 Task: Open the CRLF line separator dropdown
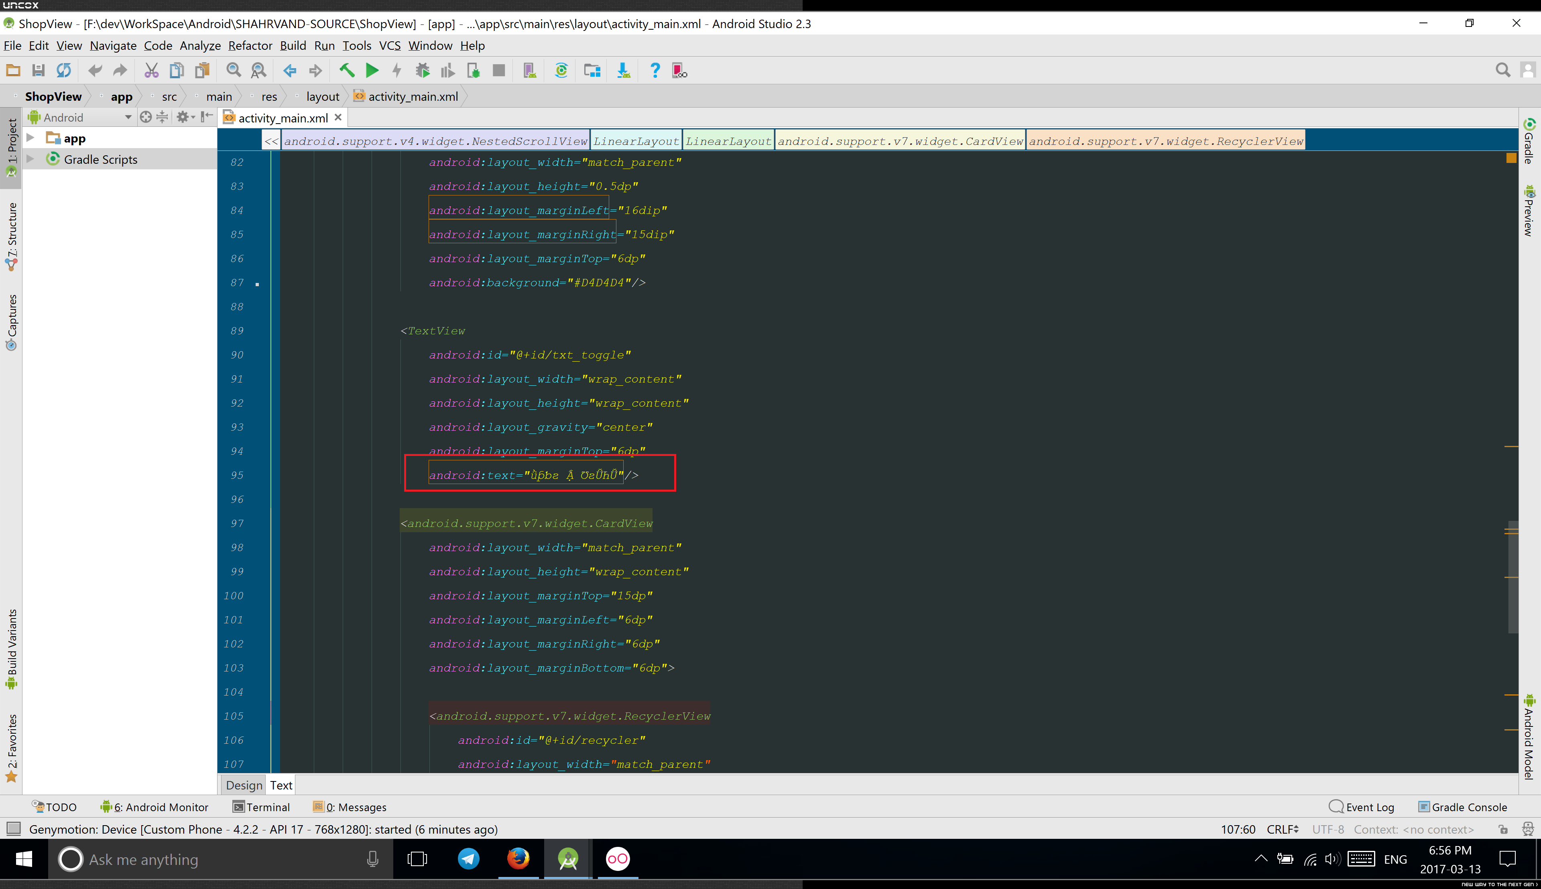point(1283,829)
